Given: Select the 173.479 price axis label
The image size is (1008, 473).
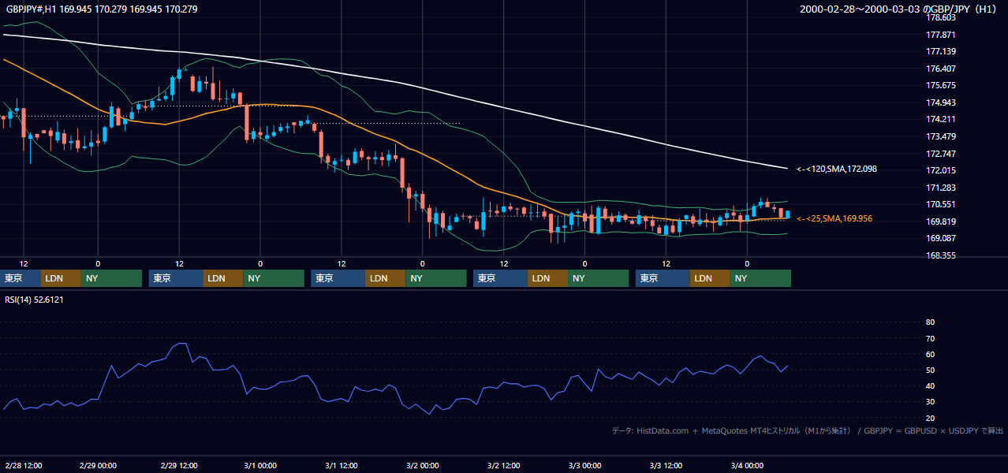Looking at the screenshot, I should 940,136.
